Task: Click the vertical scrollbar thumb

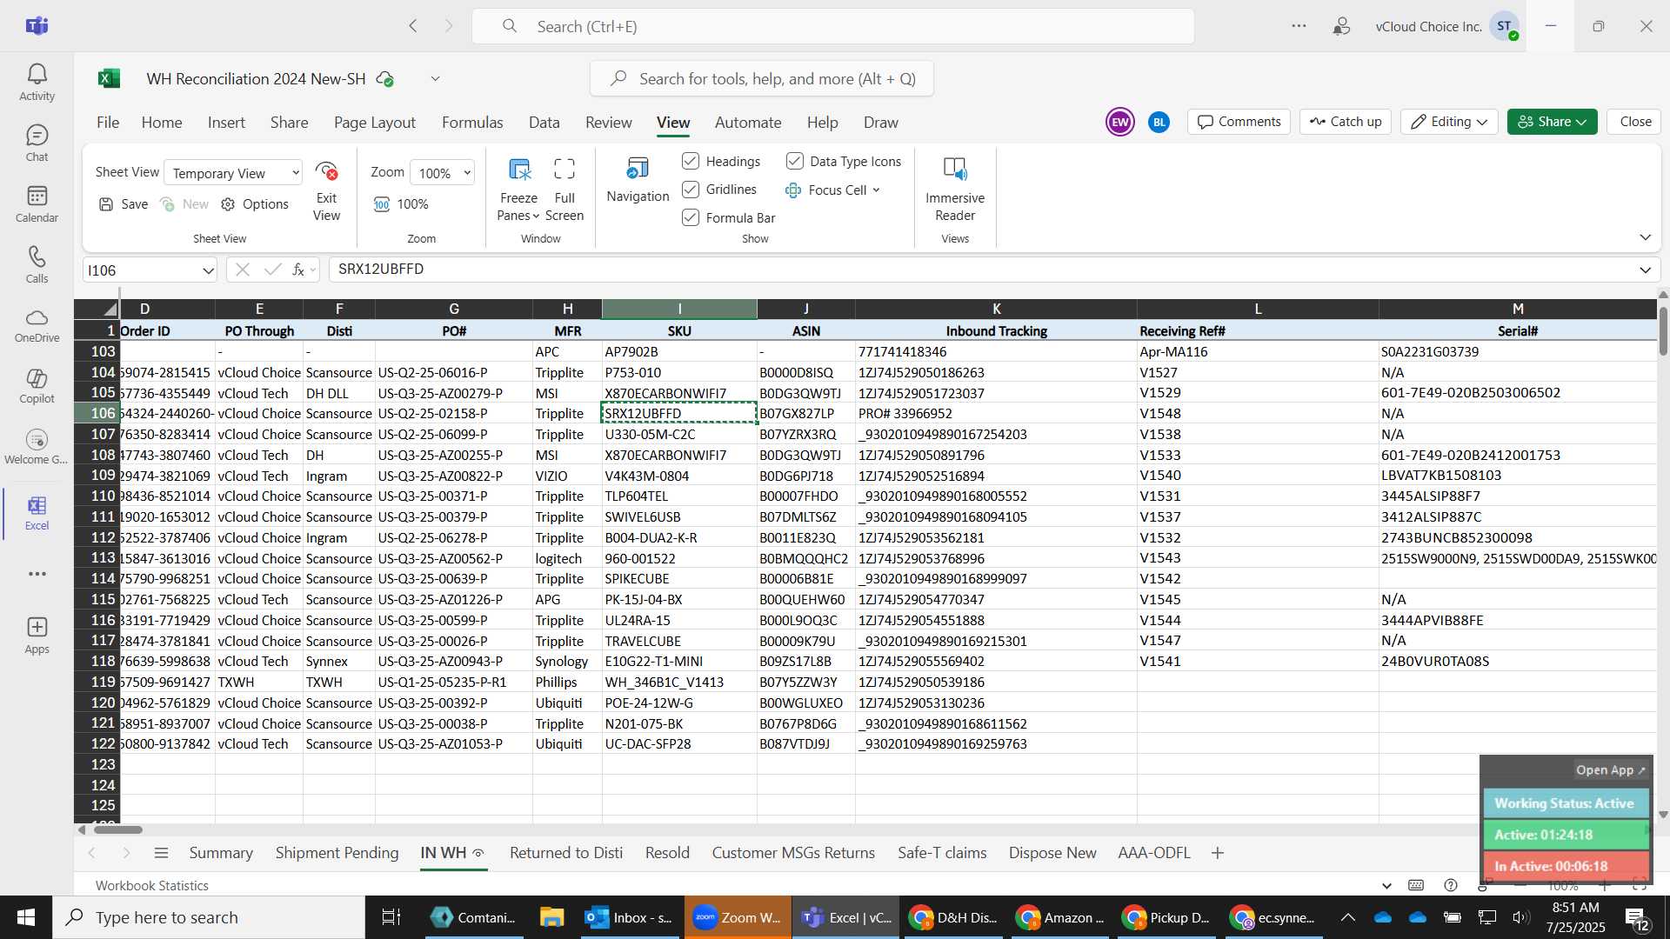Action: point(1663,331)
